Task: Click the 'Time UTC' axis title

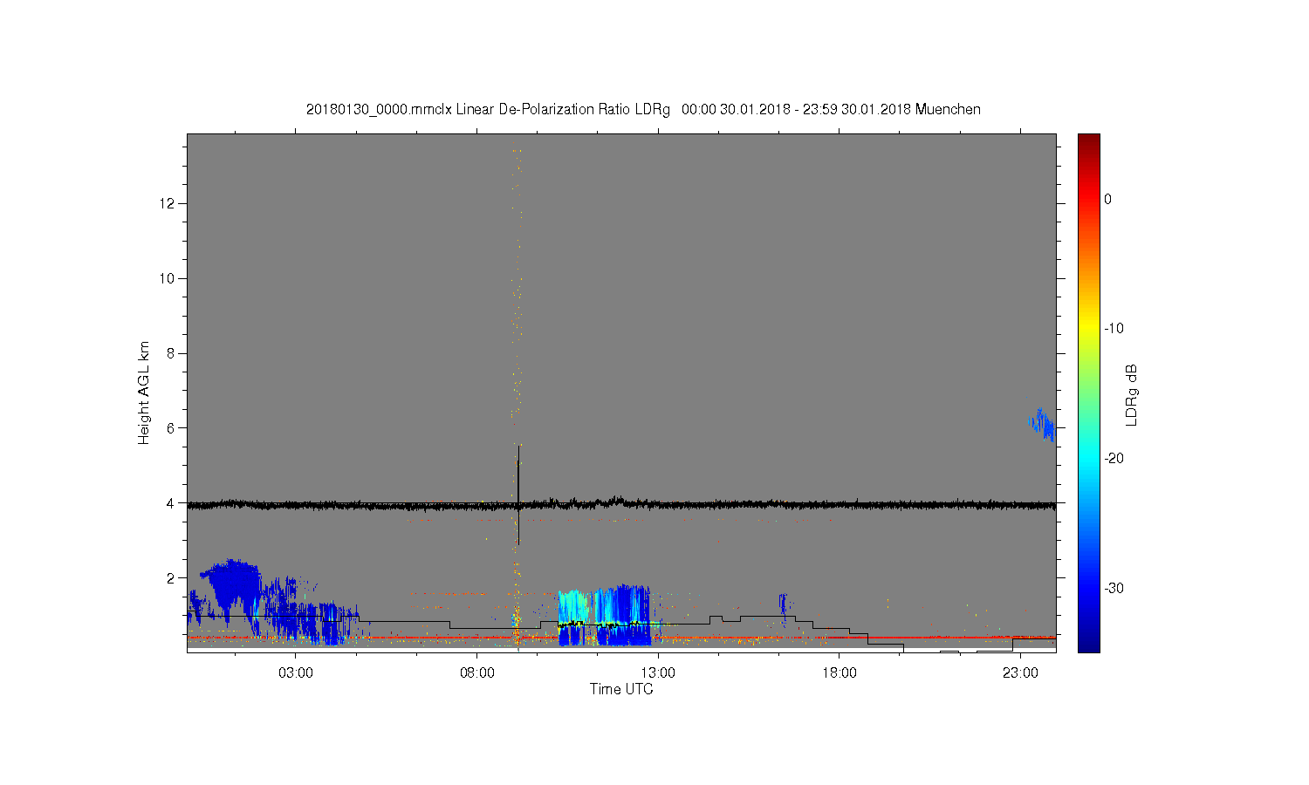Action: [x=621, y=689]
